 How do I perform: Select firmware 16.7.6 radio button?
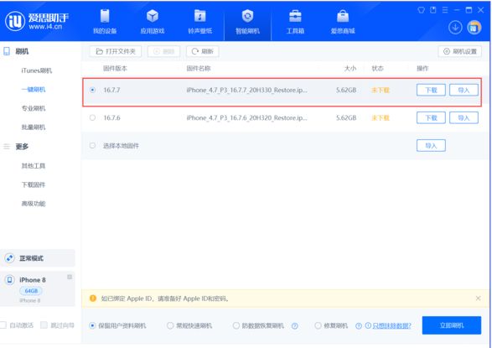pyautogui.click(x=92, y=117)
